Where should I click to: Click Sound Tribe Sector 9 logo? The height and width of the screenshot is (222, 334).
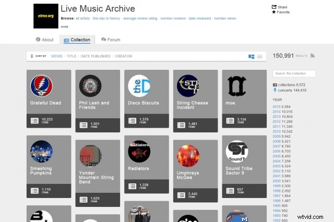237,152
